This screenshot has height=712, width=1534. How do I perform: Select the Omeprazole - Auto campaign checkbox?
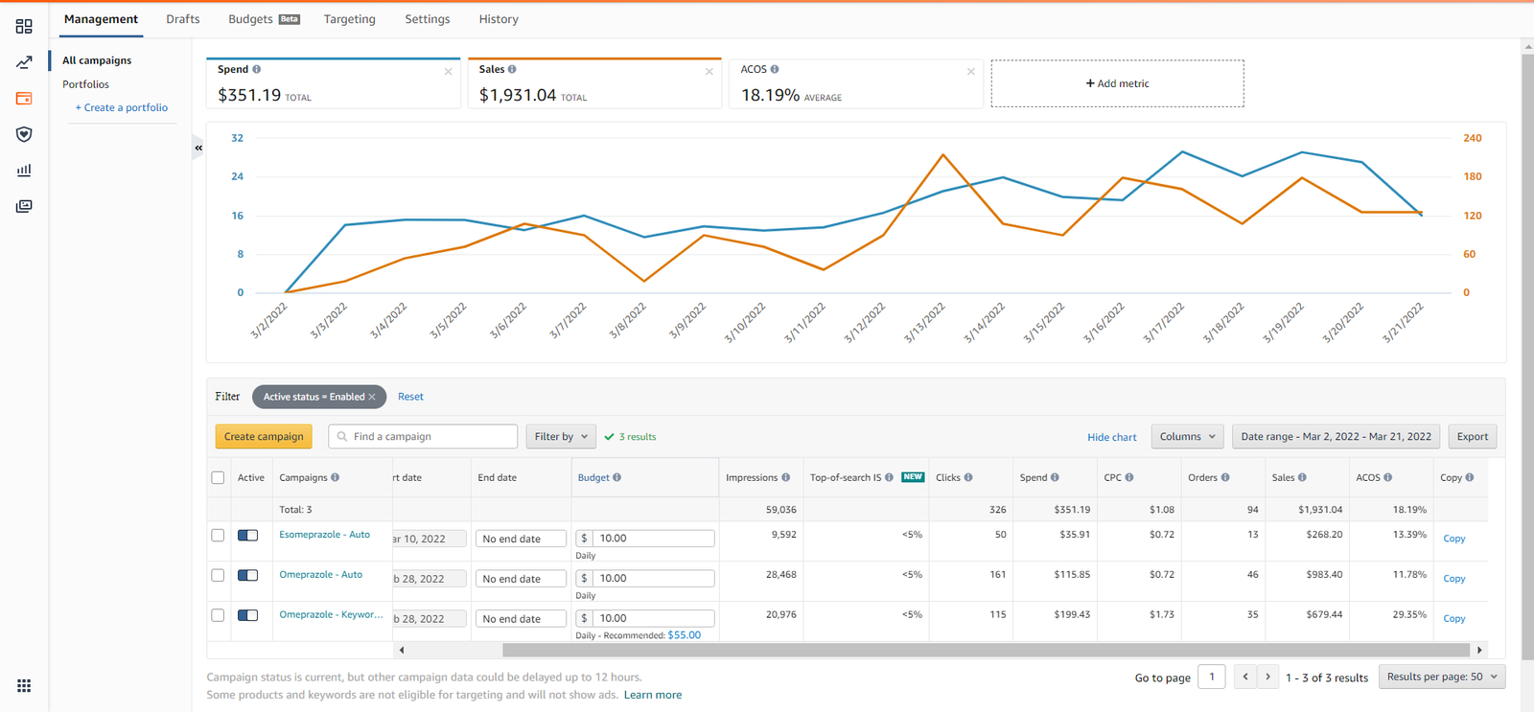218,576
